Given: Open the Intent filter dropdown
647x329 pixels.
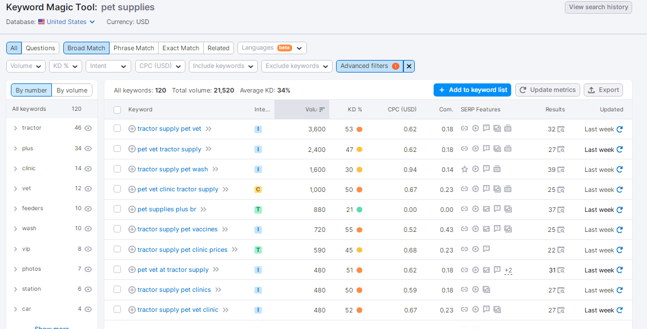Looking at the screenshot, I should 108,66.
